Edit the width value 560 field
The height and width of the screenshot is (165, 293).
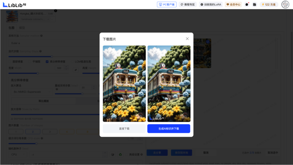click(x=60, y=68)
